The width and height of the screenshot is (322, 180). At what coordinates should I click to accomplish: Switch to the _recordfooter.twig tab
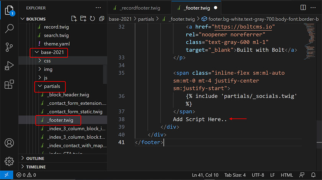(x=139, y=8)
